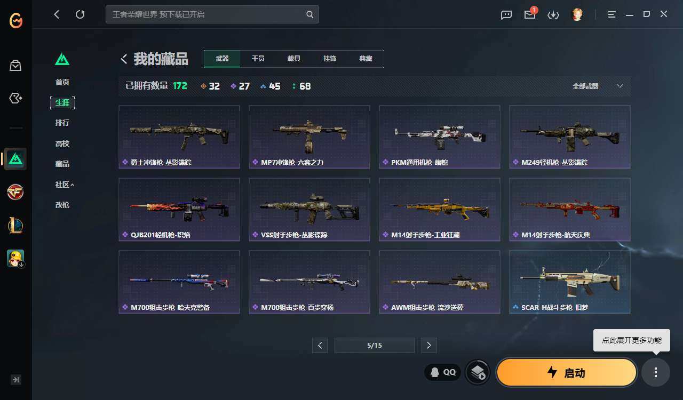
Task: Switch to the 载具 tab
Action: 294,59
